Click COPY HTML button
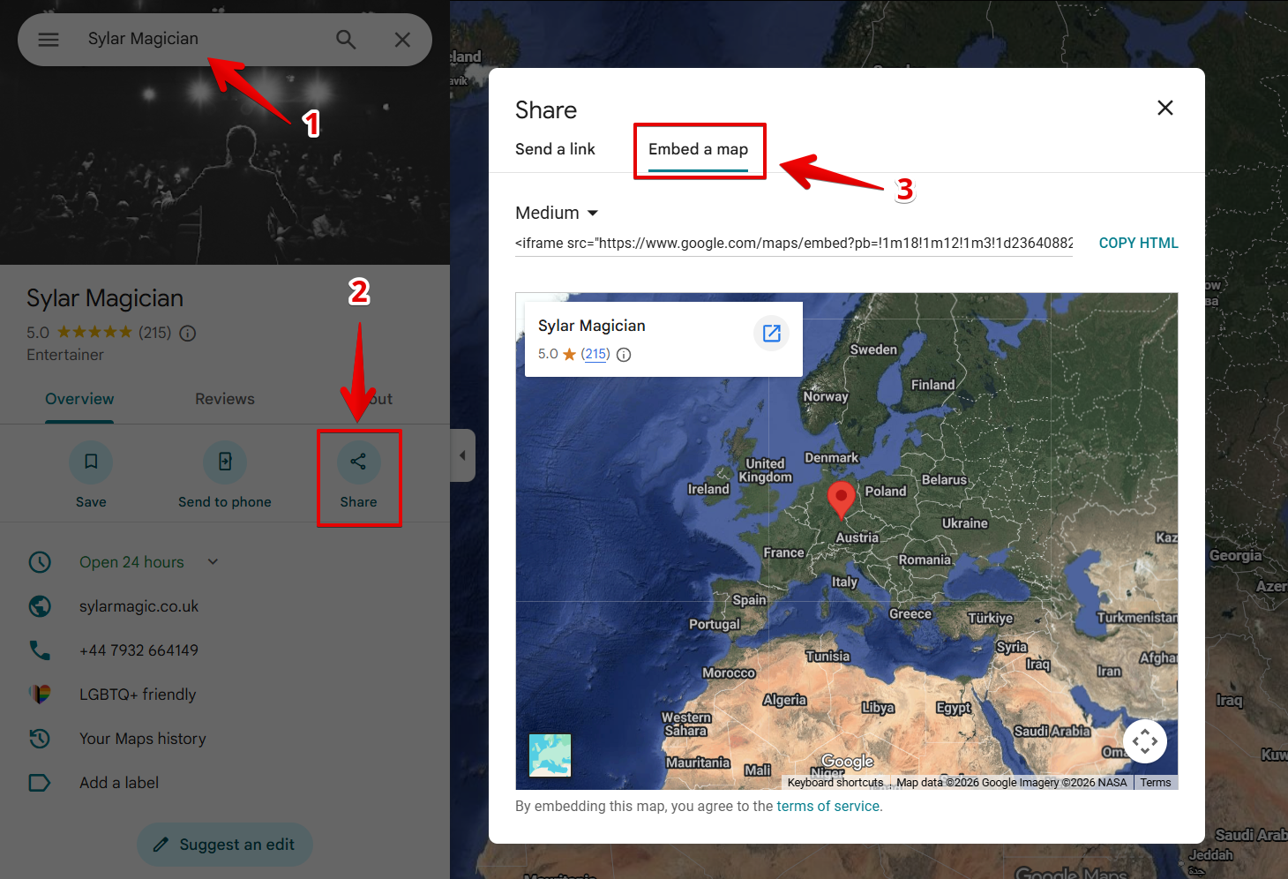Image resolution: width=1288 pixels, height=879 pixels. tap(1138, 244)
